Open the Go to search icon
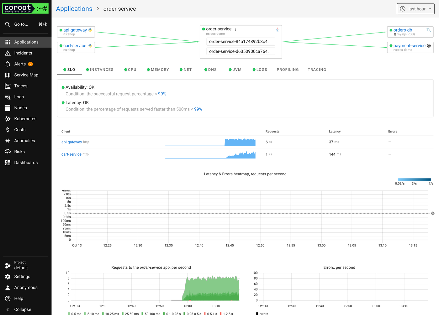 [x=8, y=24]
